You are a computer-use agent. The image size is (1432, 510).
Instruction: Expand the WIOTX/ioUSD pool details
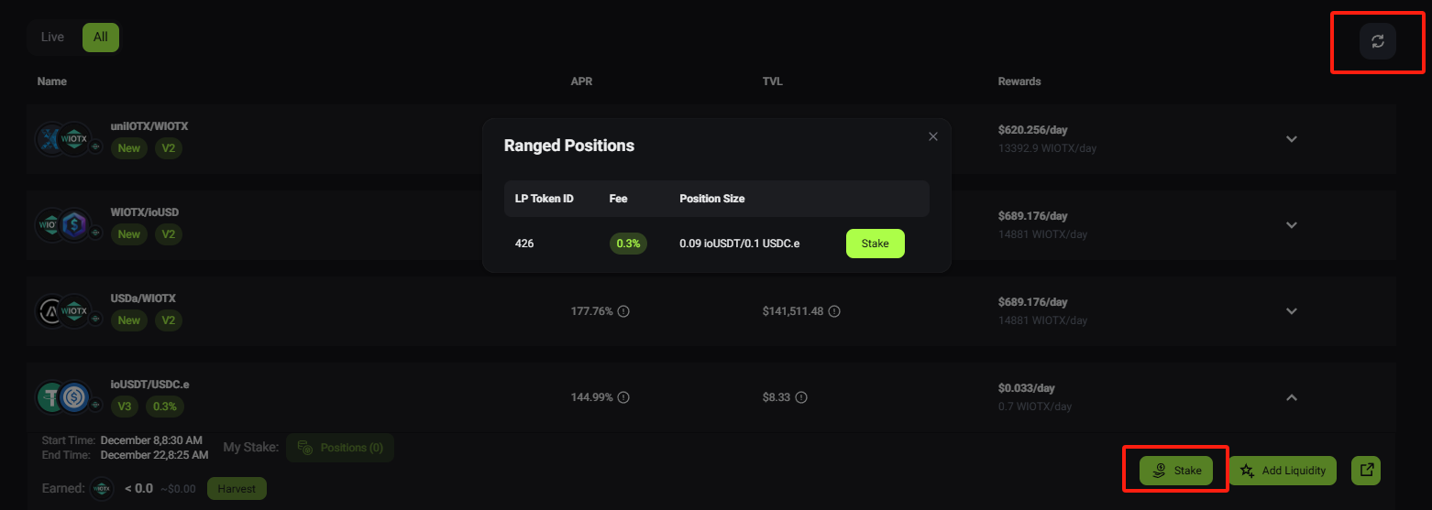[x=1291, y=225]
